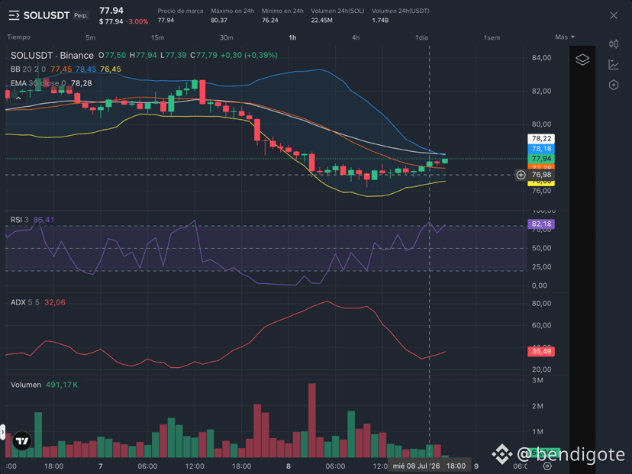
Task: Click the SOLUSDT · Binance chart legend
Action: [x=52, y=55]
